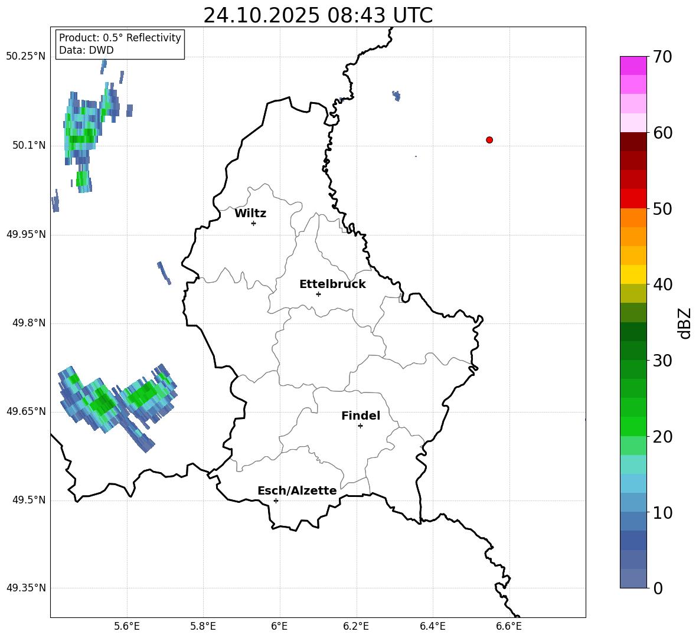Click the 30 tick on the colorbar

[x=663, y=361]
